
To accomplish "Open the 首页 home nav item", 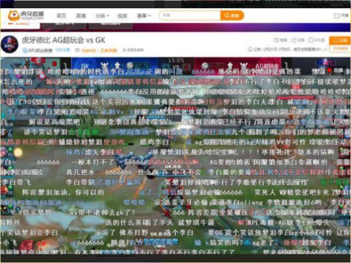I will click(61, 16).
